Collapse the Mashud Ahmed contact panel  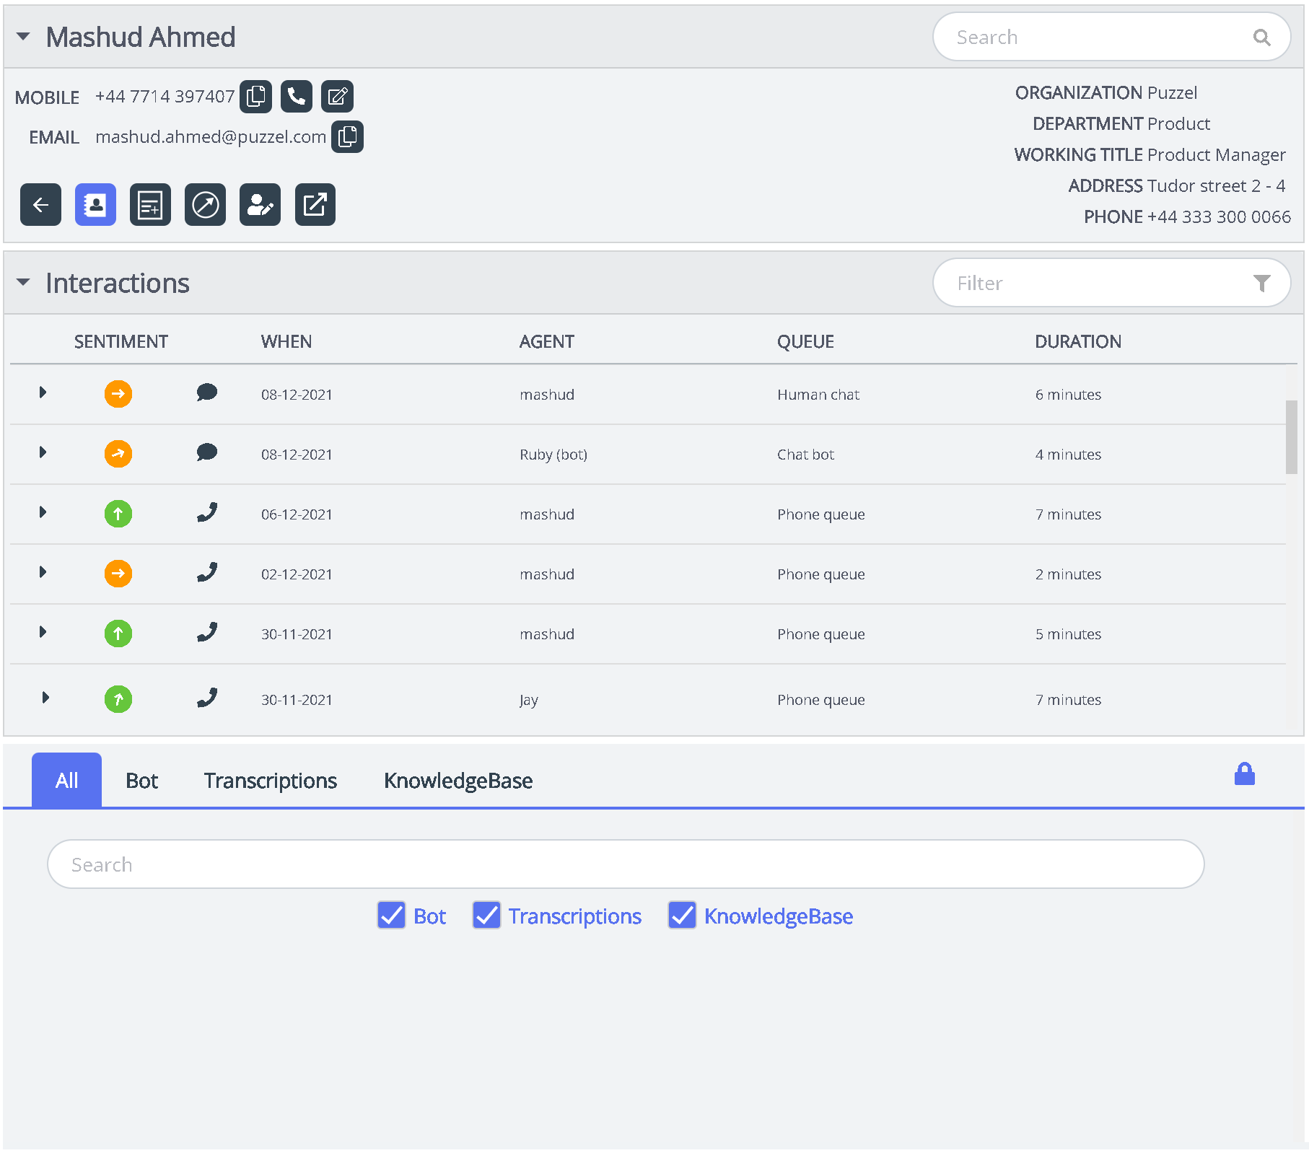tap(23, 37)
